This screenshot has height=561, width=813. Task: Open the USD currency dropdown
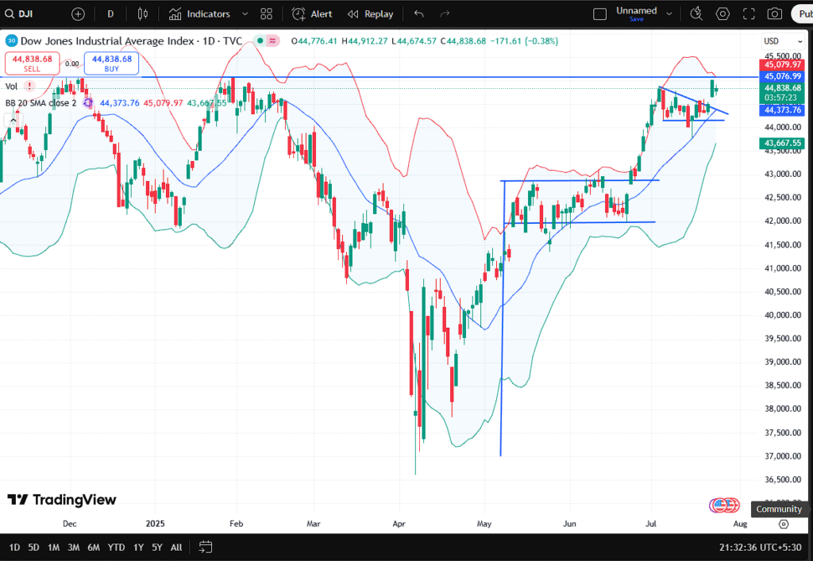click(x=782, y=41)
